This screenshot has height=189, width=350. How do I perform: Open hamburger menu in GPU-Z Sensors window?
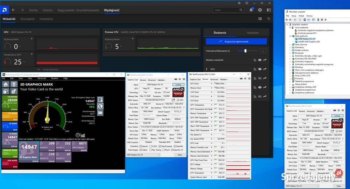pyautogui.click(x=249, y=79)
